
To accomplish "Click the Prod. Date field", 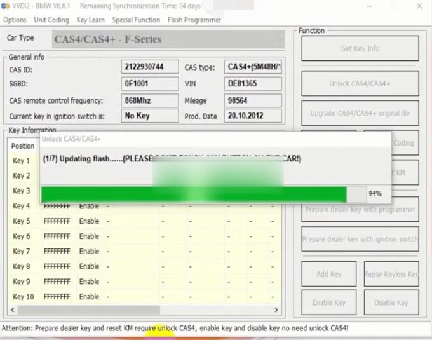I will click(253, 116).
